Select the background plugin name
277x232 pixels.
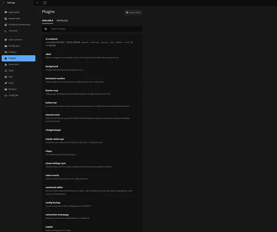(x=51, y=66)
